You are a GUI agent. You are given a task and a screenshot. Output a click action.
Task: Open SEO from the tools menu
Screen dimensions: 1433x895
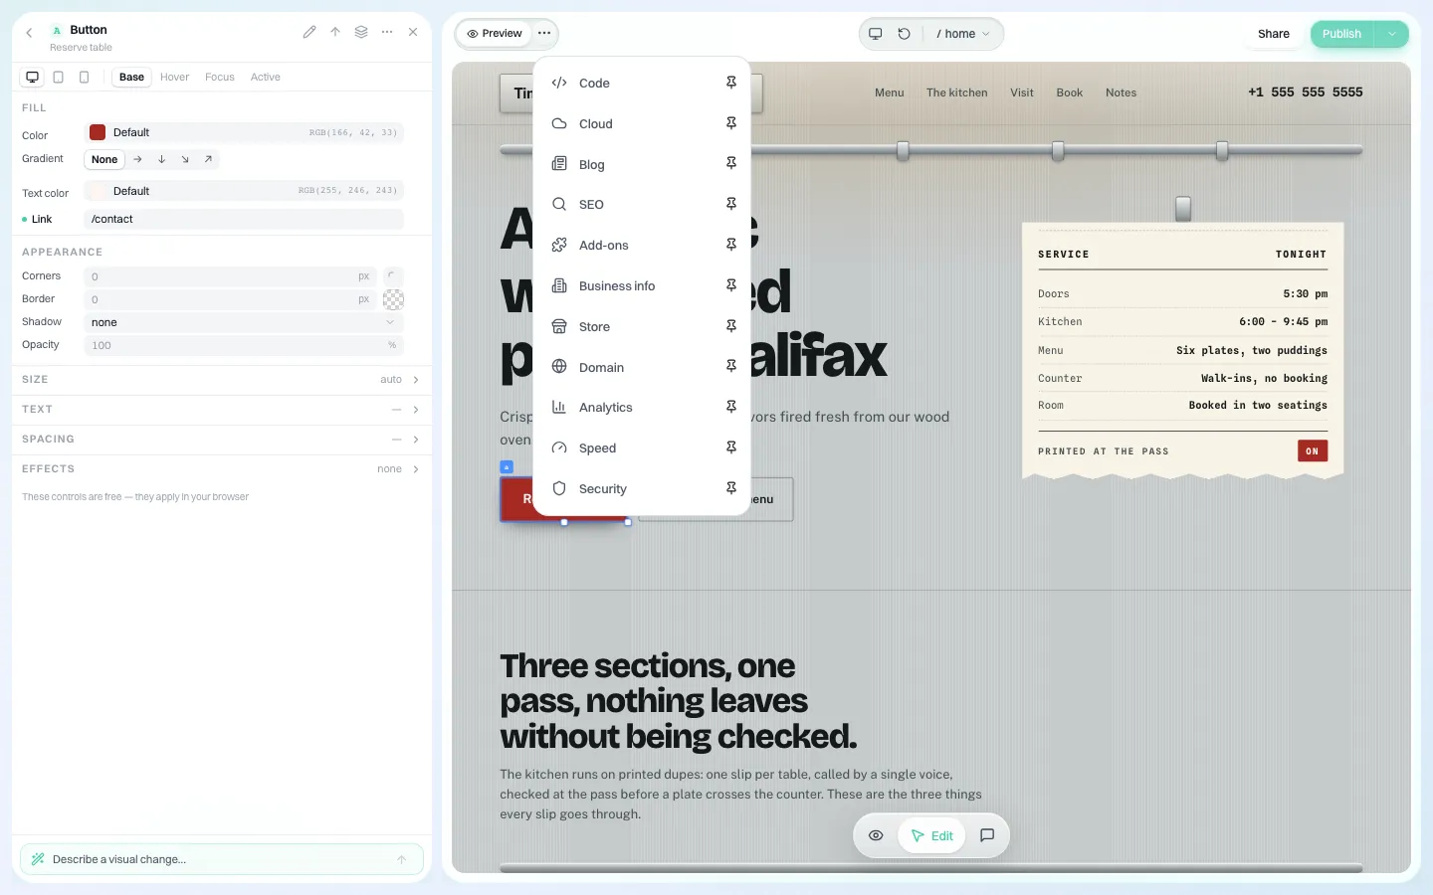click(x=642, y=205)
